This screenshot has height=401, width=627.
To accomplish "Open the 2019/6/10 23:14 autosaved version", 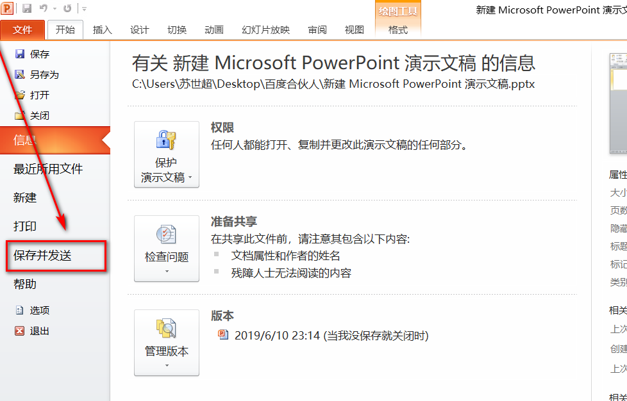I will [x=331, y=335].
